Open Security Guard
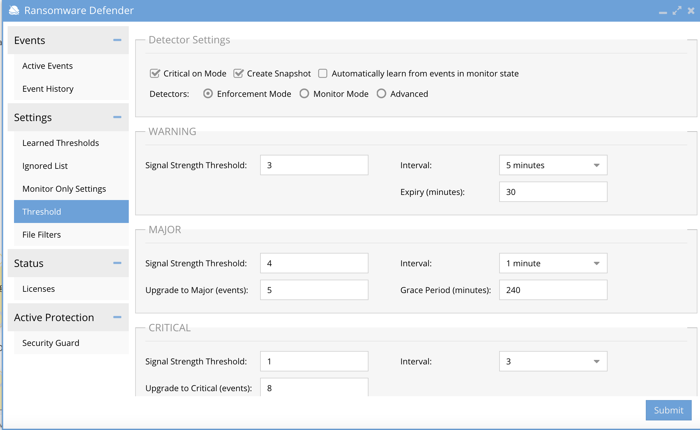 point(71,343)
